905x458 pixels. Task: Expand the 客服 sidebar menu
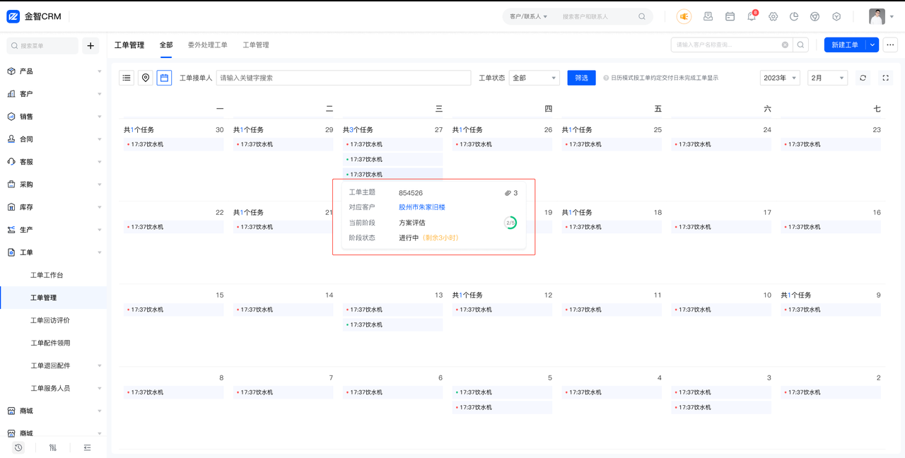point(100,162)
